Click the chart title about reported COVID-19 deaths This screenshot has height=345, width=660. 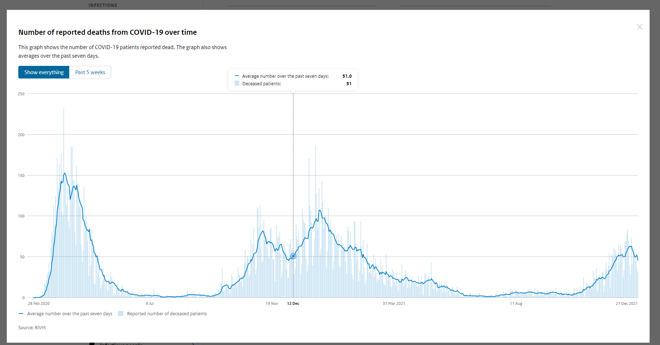coord(108,32)
